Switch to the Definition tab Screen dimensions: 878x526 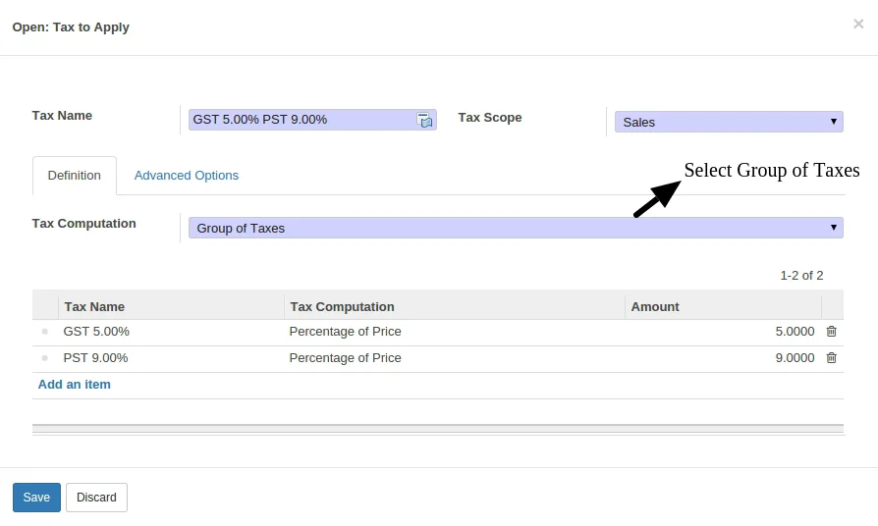75,175
